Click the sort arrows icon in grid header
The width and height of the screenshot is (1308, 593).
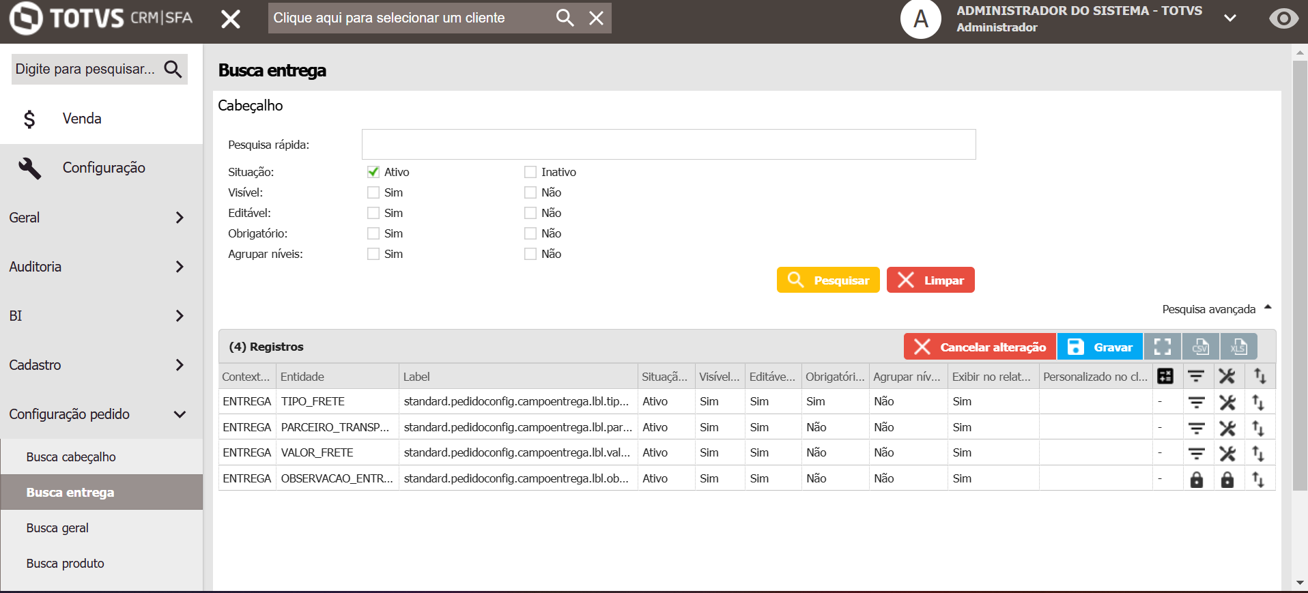(x=1260, y=376)
